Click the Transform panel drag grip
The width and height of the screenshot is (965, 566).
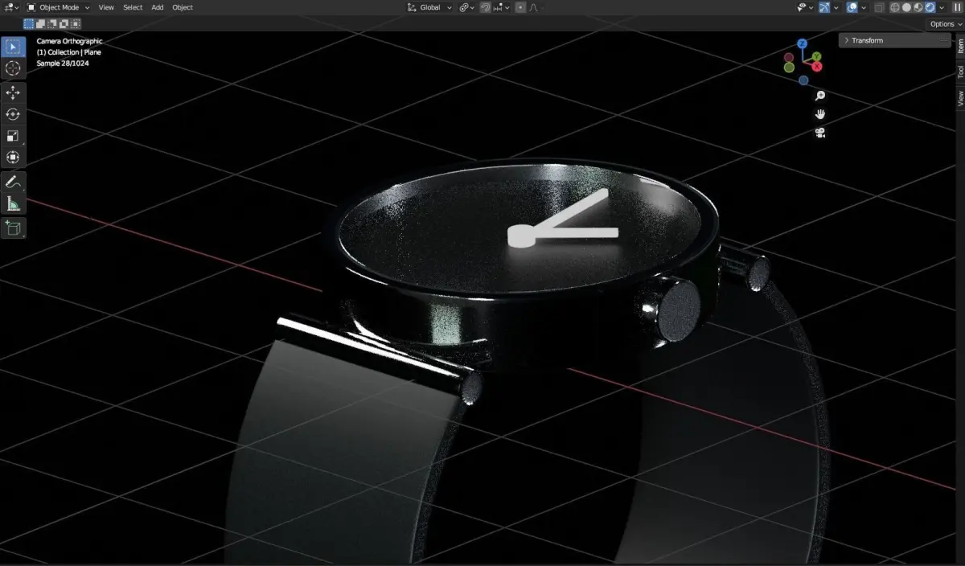[x=944, y=40]
